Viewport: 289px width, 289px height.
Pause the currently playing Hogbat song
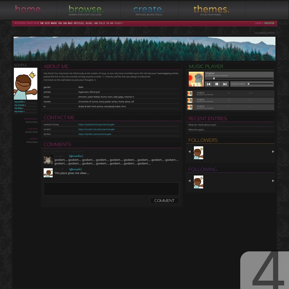[217, 84]
